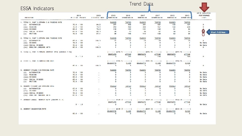Click "CLASS" under 2014-15 in Title I graduation section
Viewport: 242px width, 136px height.
[188, 63]
